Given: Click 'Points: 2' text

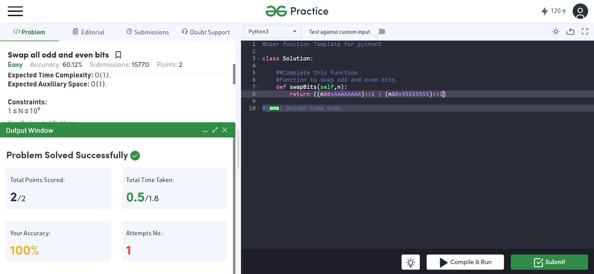Looking at the screenshot, I should [170, 65].
